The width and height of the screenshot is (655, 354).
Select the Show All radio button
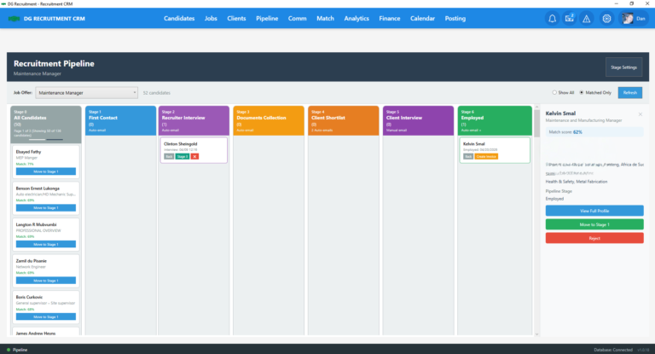[x=554, y=92]
